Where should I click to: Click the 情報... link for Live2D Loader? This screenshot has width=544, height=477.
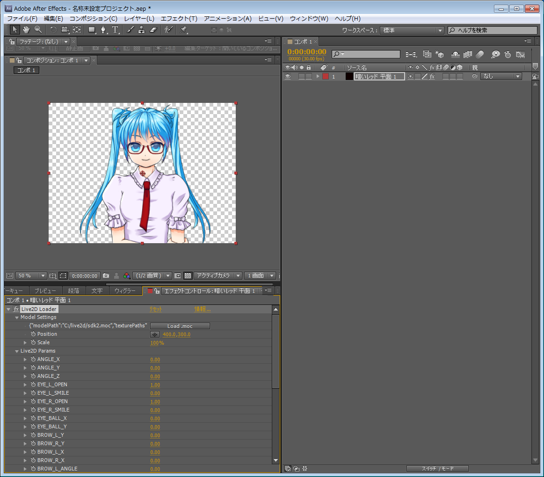[202, 309]
